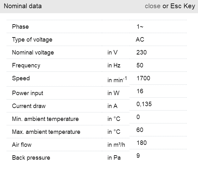Click the 'in Hz' unit cell
Image resolution: width=198 pixels, height=171 pixels.
pos(114,66)
